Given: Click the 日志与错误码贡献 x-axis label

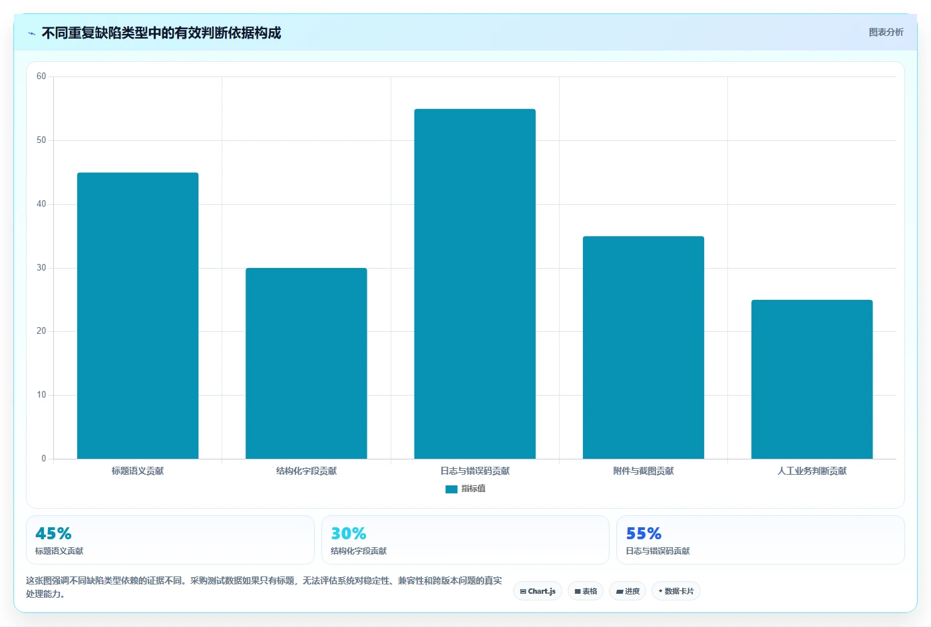Looking at the screenshot, I should click(x=474, y=471).
